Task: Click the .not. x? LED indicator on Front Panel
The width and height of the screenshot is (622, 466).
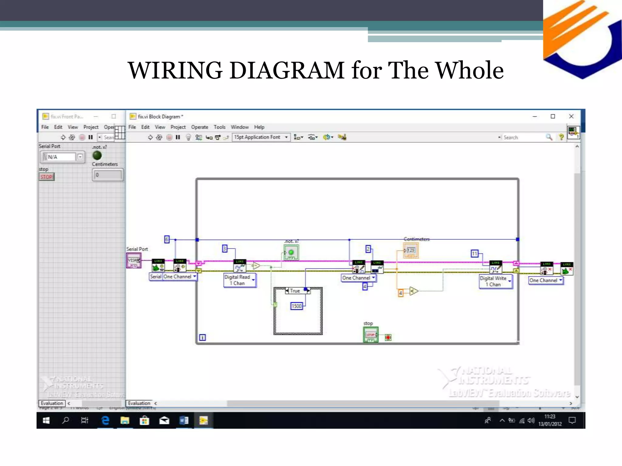Action: tap(97, 156)
